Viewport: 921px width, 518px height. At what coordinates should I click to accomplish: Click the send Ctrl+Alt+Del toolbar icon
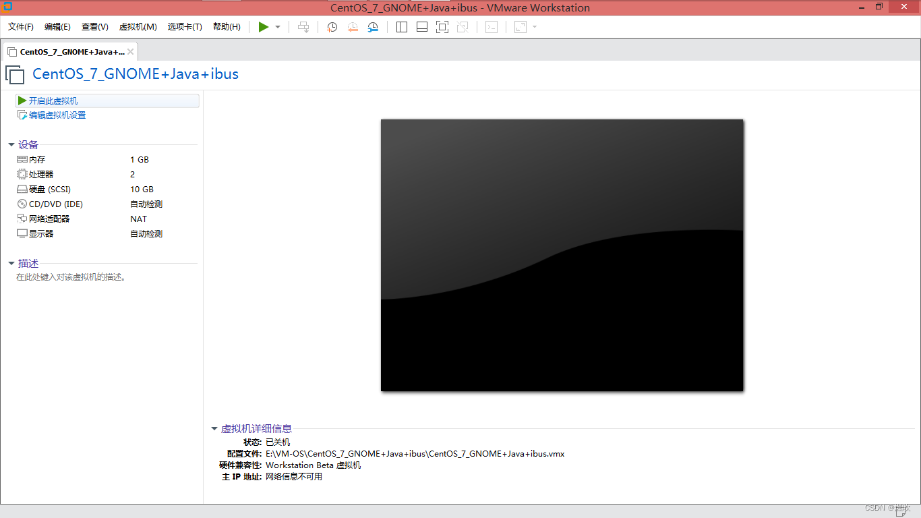point(304,27)
